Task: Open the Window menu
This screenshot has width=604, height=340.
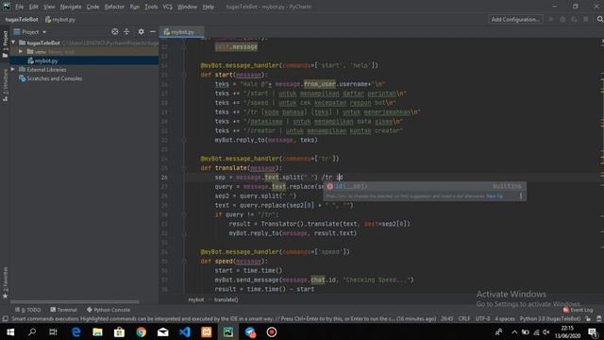Action: (187, 7)
